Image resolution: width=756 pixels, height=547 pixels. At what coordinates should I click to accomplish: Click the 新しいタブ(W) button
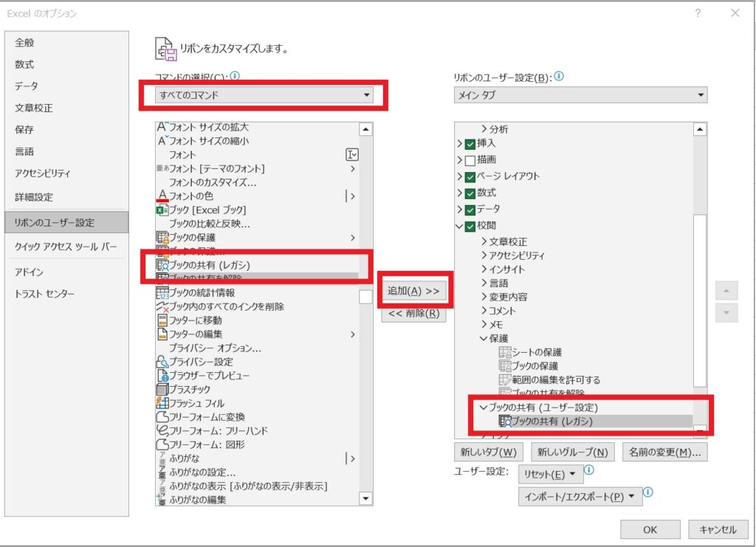click(489, 452)
